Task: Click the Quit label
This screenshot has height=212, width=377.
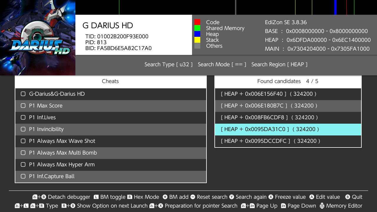Action: 357,197
